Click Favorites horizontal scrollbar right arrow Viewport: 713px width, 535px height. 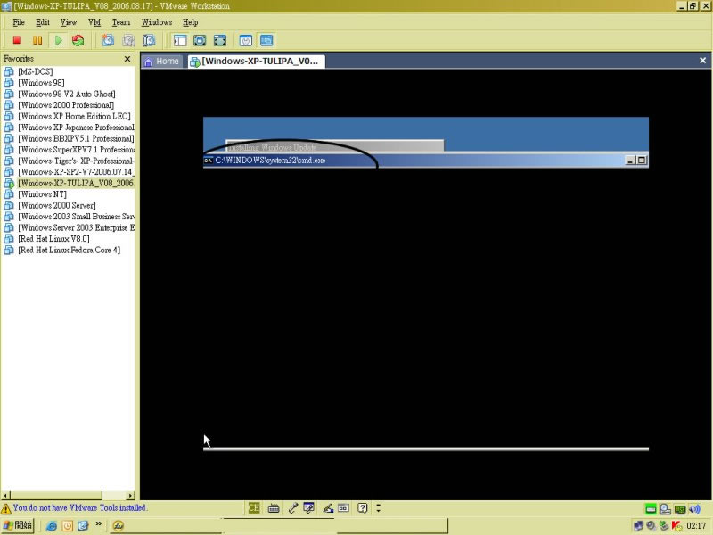point(131,496)
